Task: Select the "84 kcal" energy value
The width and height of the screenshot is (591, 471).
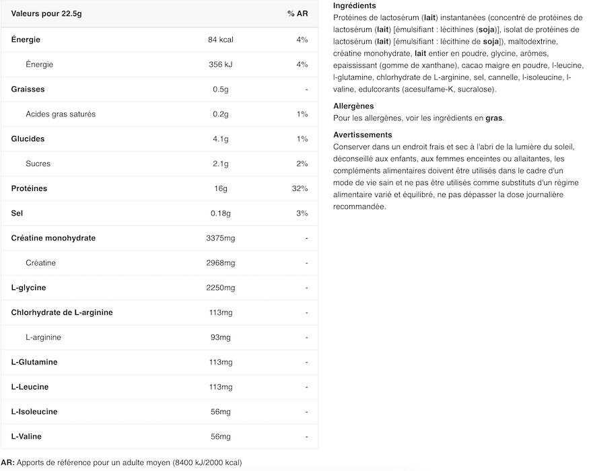Action: pyautogui.click(x=221, y=40)
